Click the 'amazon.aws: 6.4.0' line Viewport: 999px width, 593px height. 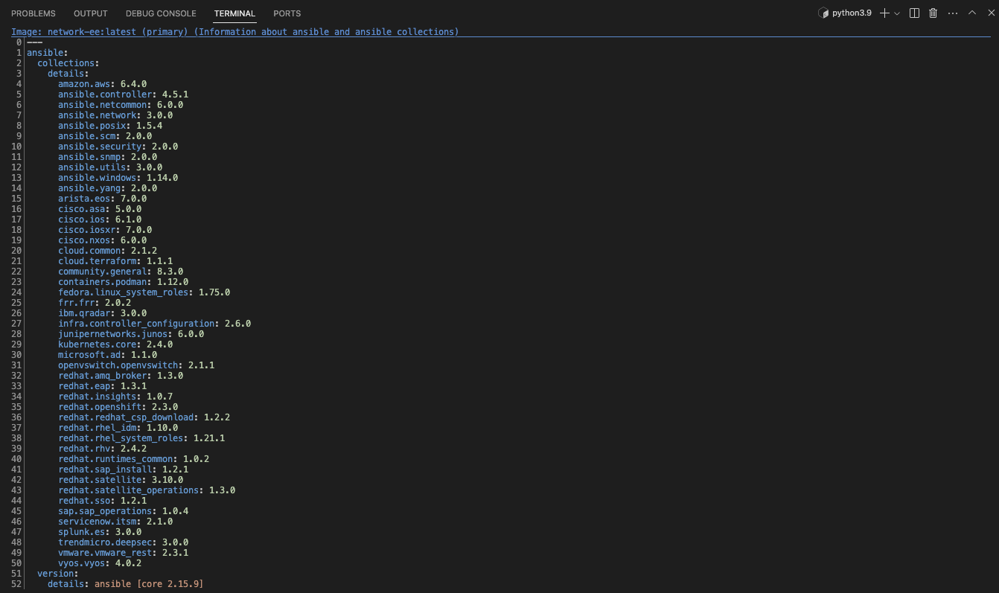pos(103,84)
